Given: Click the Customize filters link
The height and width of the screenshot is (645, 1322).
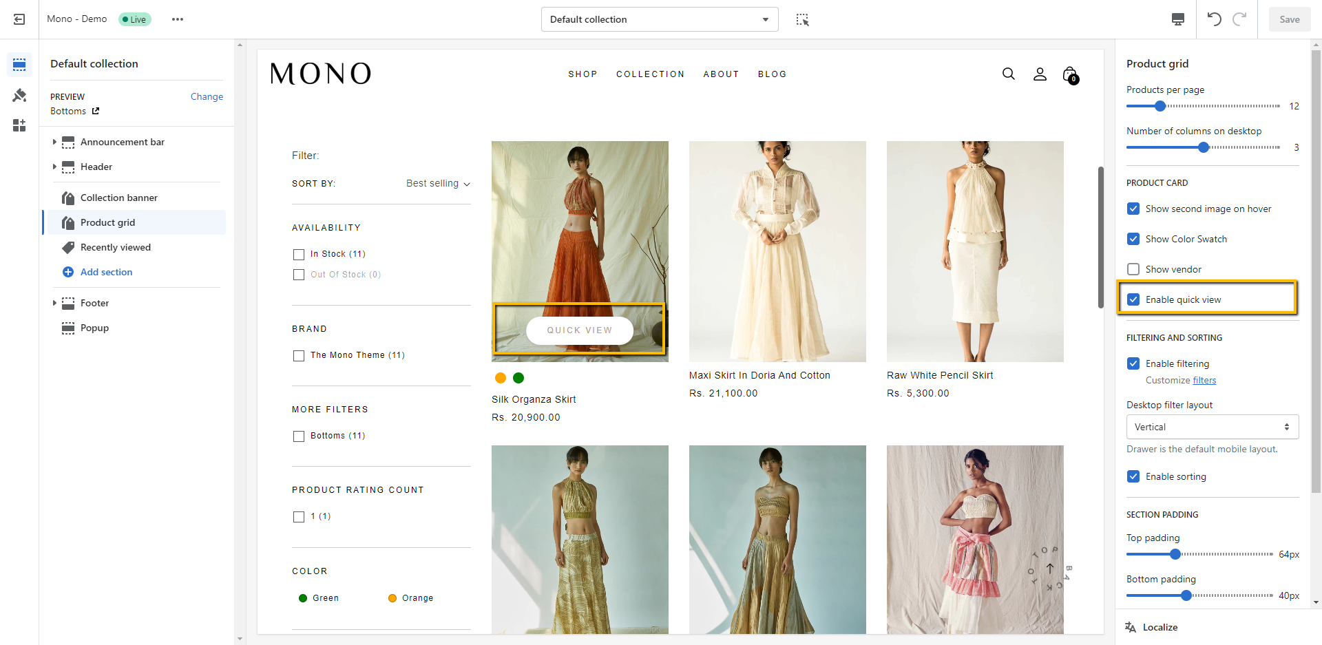Looking at the screenshot, I should click(1204, 380).
